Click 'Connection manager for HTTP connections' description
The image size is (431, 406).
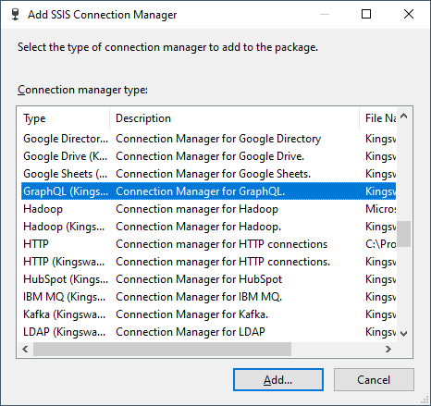tap(222, 244)
